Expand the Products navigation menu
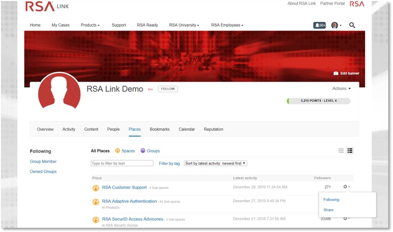This screenshot has height=232, width=393. coord(90,25)
